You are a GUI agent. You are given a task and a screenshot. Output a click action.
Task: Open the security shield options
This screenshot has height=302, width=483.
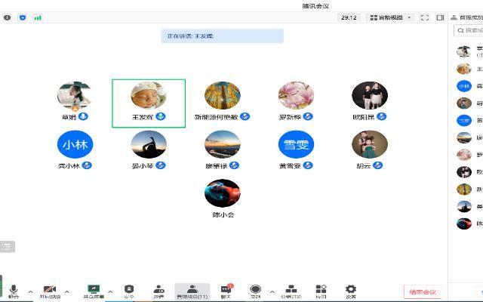point(129,291)
